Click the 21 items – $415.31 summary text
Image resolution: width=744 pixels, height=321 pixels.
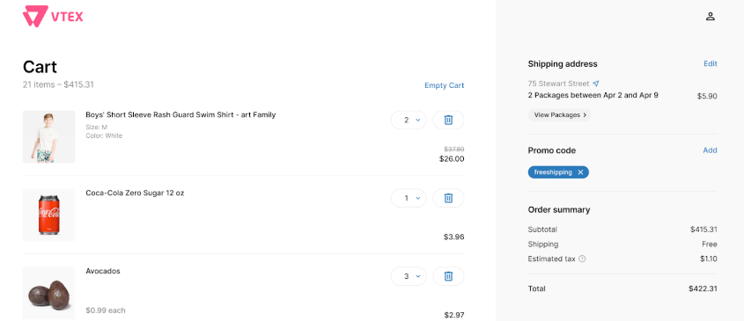tap(58, 85)
